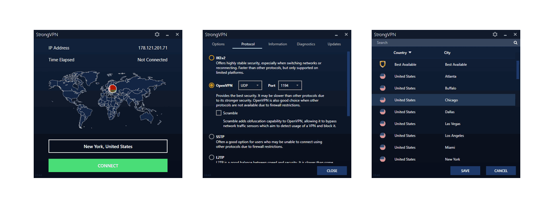Minimize the main StrongVPN connection window
The image size is (554, 207).
(x=168, y=34)
